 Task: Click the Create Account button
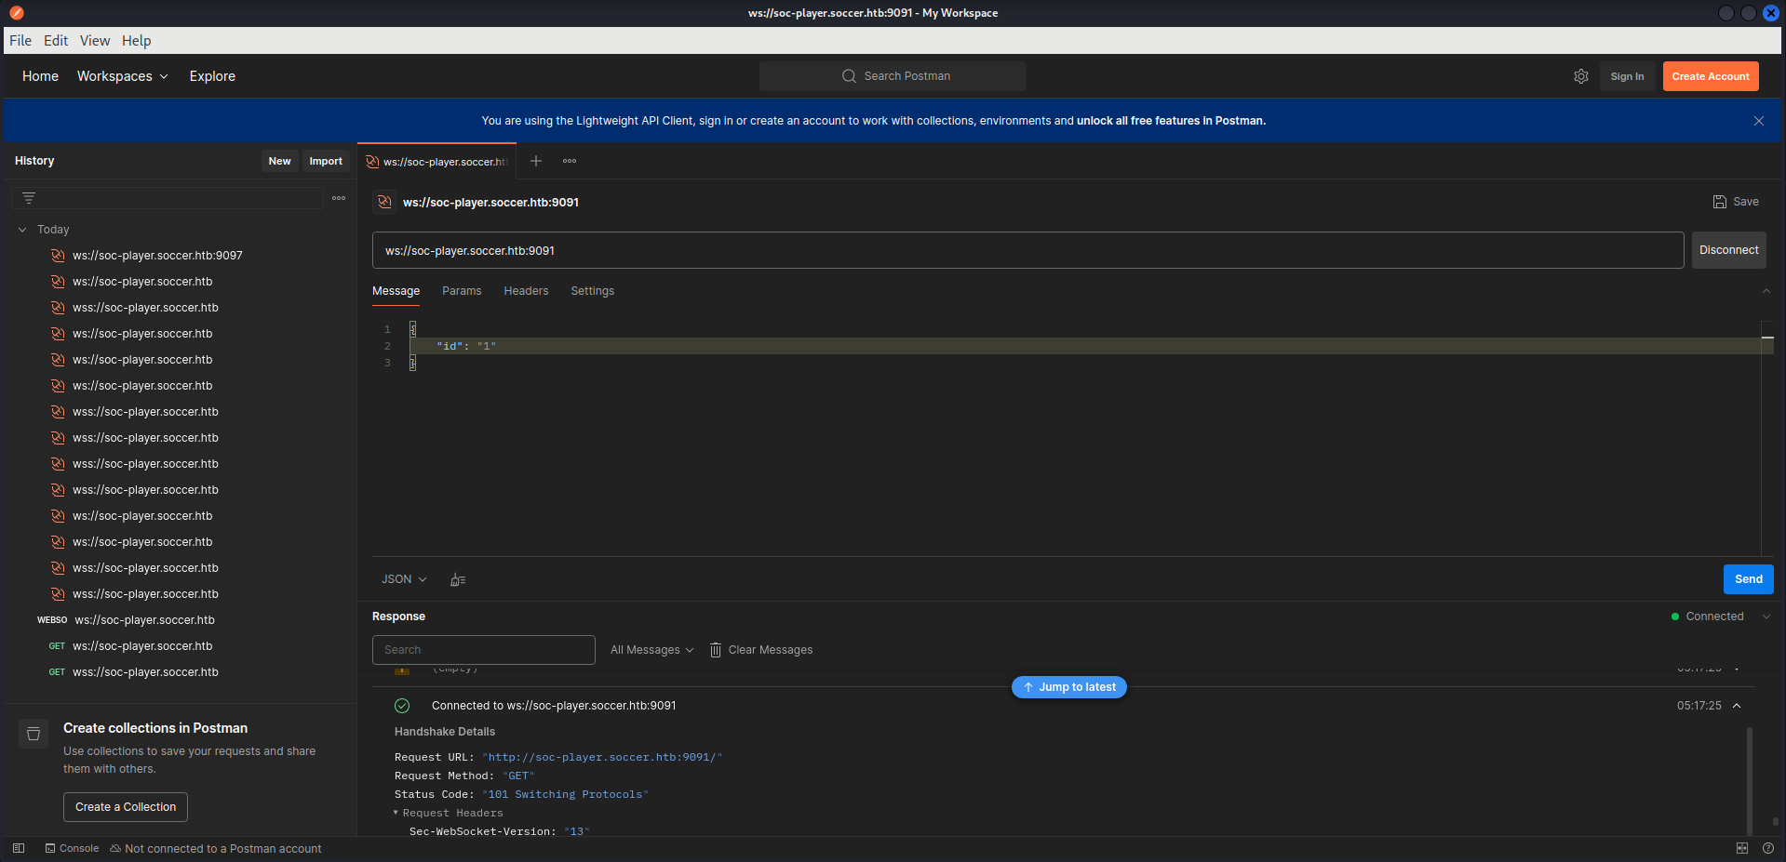(x=1711, y=76)
